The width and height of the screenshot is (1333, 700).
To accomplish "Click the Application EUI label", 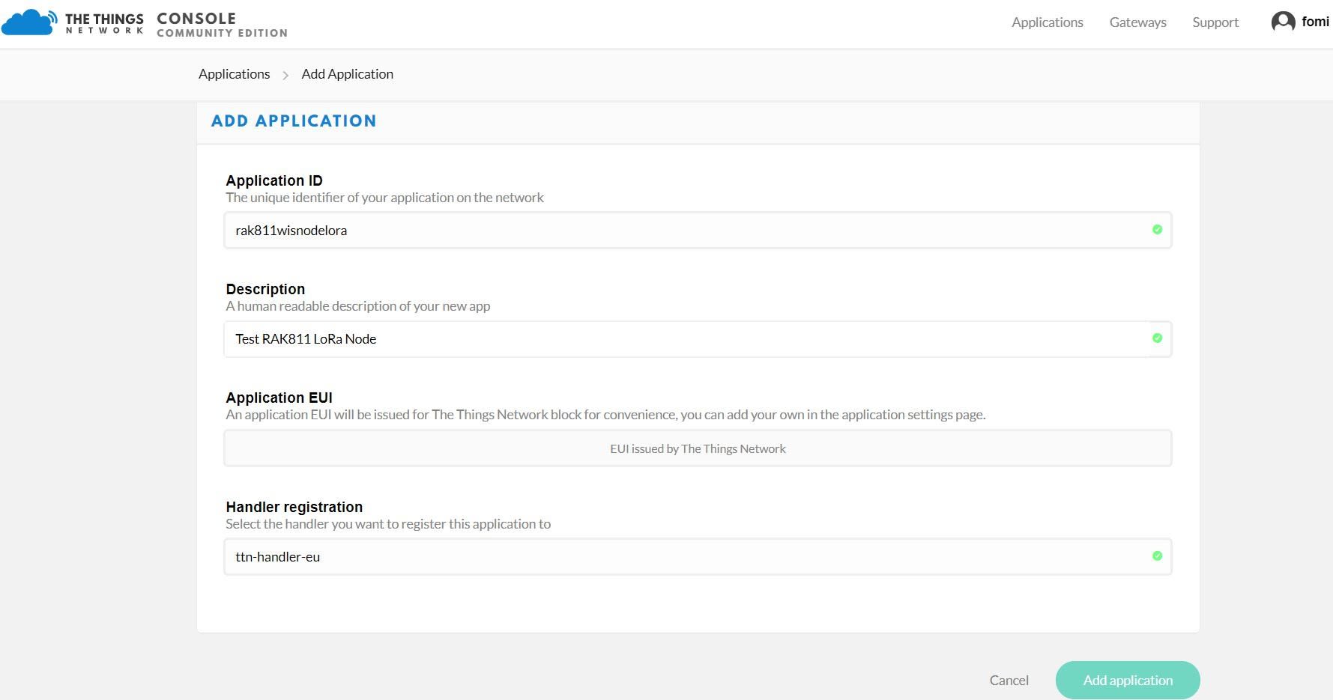I will click(x=279, y=398).
